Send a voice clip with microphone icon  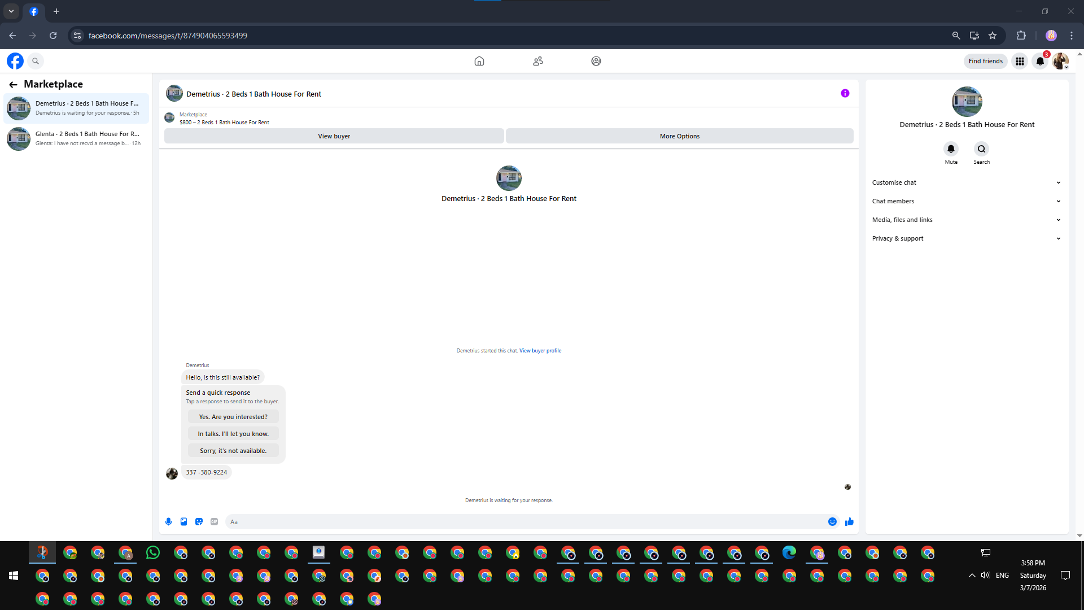(168, 522)
